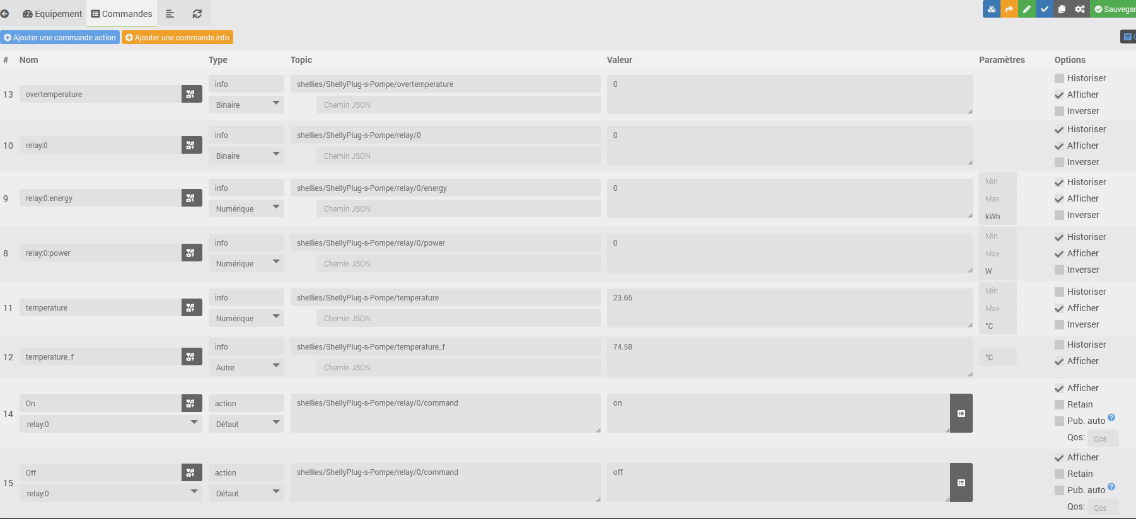The width and height of the screenshot is (1136, 519).
Task: Disable Historiser for relay:0:energy
Action: click(1059, 183)
